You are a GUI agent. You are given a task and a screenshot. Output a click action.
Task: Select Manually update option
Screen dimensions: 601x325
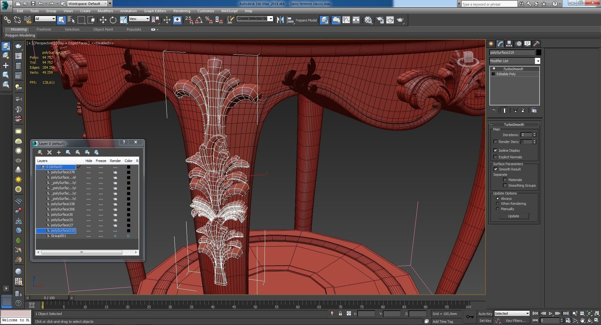coord(497,209)
